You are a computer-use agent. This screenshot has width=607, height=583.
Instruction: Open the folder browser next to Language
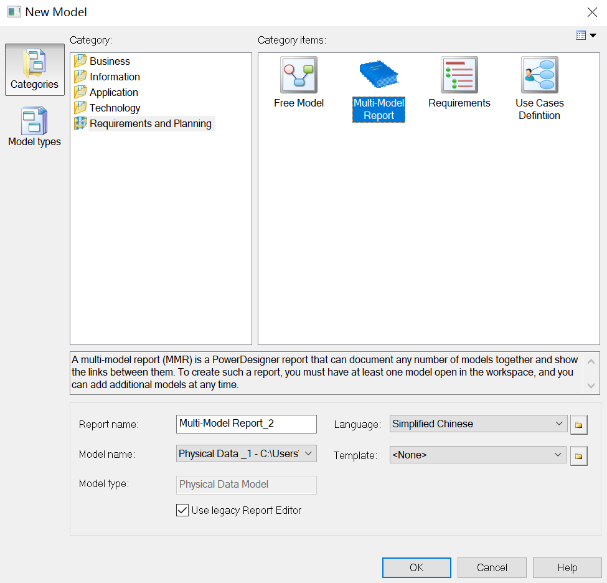coord(578,424)
